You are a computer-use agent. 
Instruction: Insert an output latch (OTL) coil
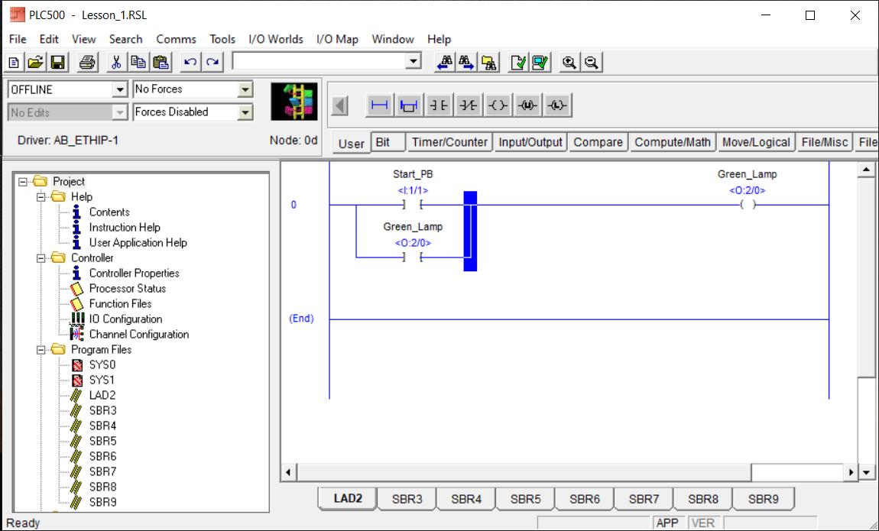click(x=557, y=105)
